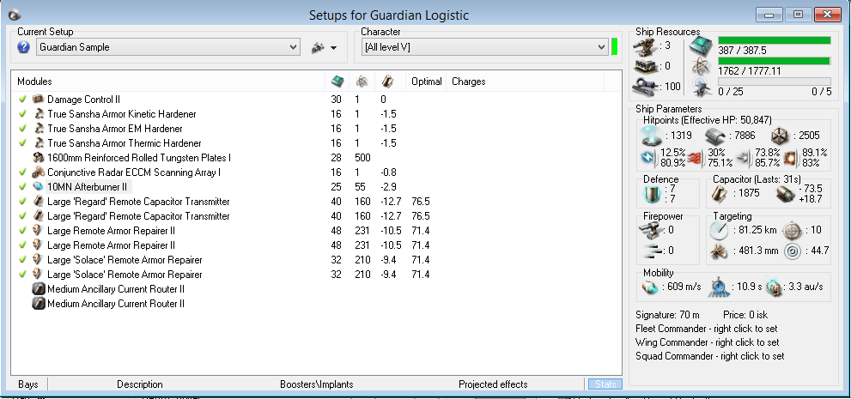Click the launcher hardpoints icon
This screenshot has height=399, width=851.
pos(645,66)
